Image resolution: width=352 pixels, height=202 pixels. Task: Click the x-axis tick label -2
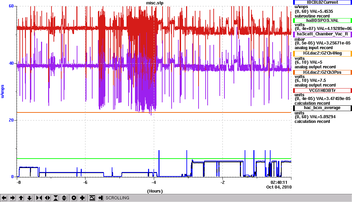[x=222, y=182]
